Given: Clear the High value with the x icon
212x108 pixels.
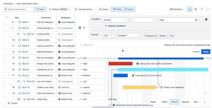Looking at the screenshot, I should coord(196,20).
